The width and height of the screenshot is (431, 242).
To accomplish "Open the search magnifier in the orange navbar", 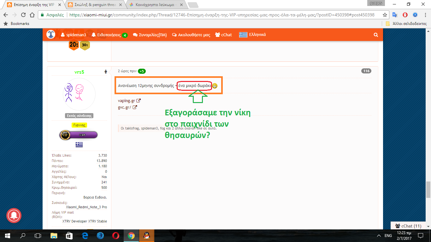I will pyautogui.click(x=376, y=35).
